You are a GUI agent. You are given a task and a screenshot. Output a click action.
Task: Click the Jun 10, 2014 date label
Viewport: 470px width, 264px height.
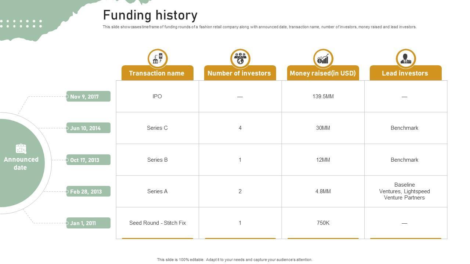(88, 128)
